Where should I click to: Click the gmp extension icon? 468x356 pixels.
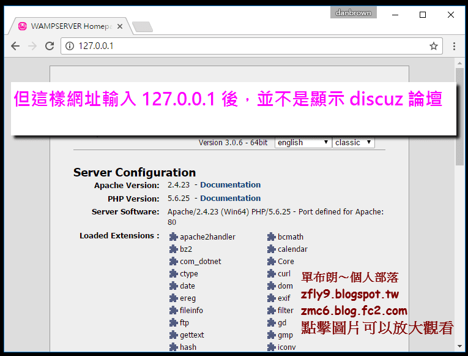[271, 335]
